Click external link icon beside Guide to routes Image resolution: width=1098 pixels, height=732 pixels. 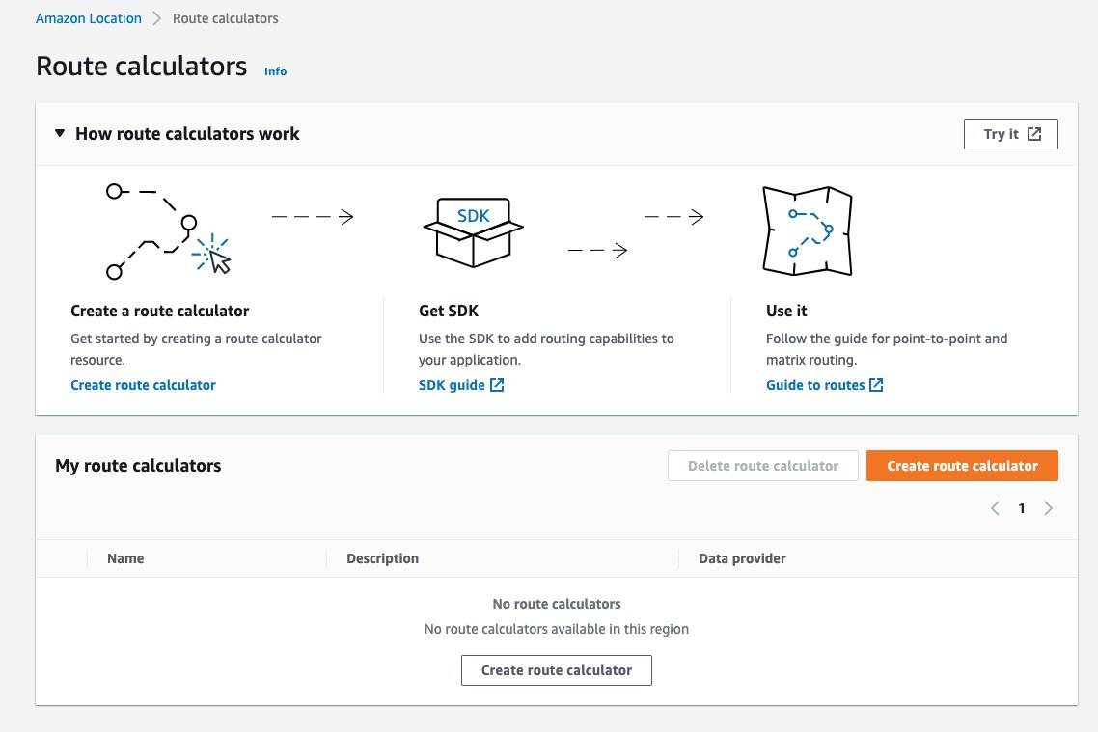(x=876, y=385)
